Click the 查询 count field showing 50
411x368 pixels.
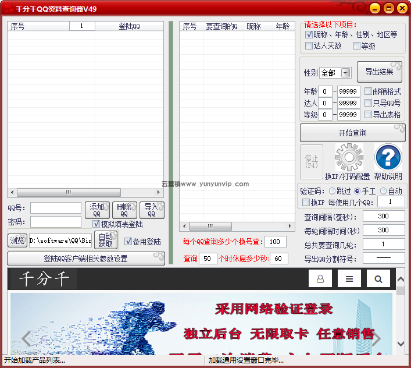tap(208, 259)
